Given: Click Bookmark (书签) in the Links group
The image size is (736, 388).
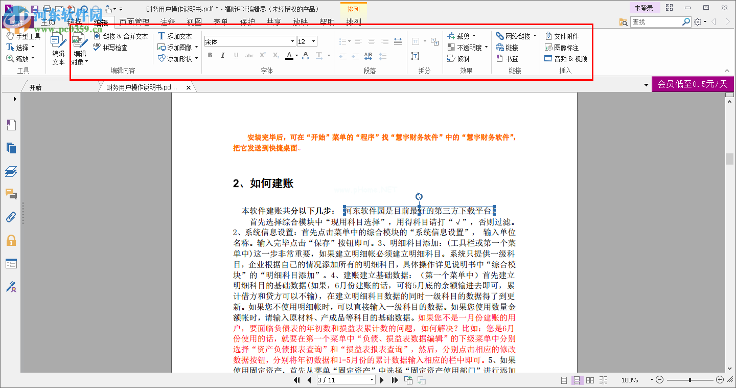Looking at the screenshot, I should click(x=507, y=59).
